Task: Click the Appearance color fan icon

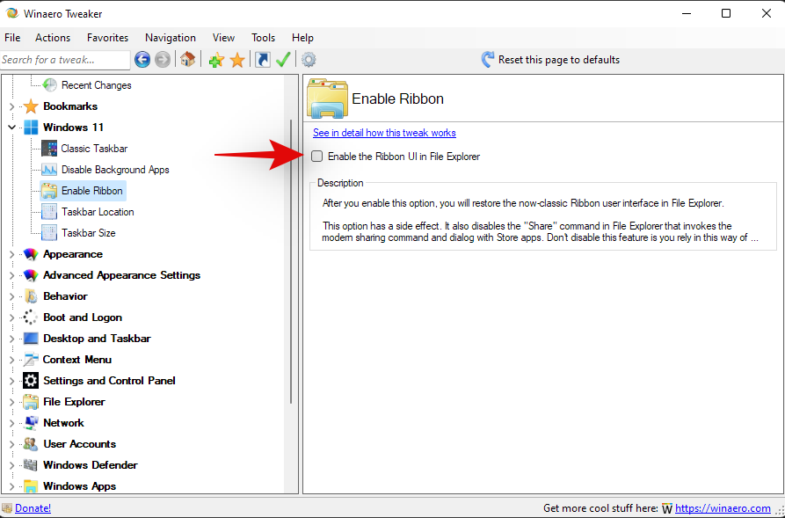Action: (31, 254)
